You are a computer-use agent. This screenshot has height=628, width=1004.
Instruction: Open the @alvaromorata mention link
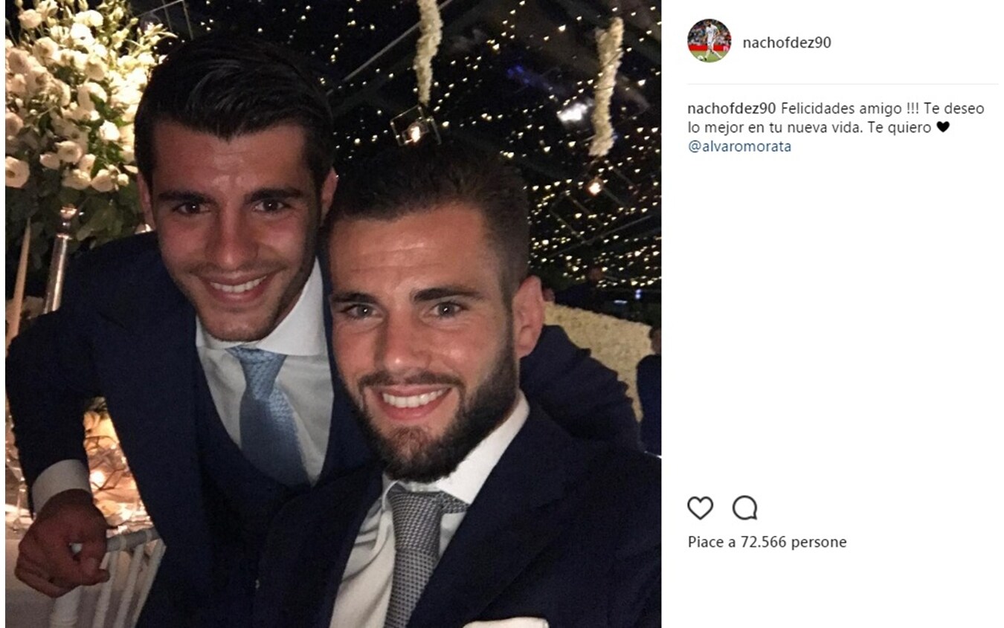739,146
